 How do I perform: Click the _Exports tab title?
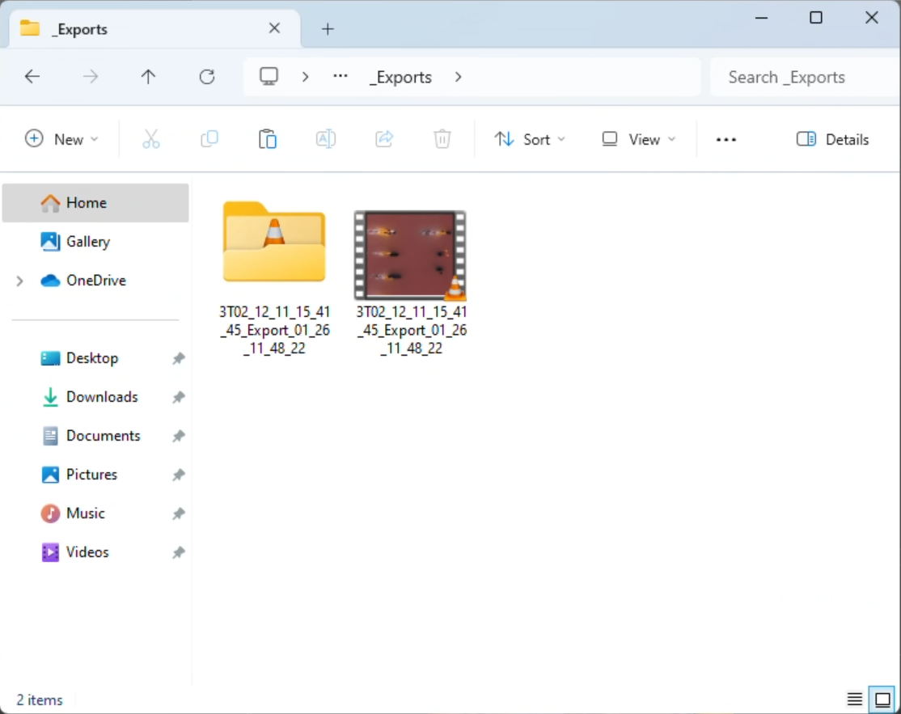[79, 29]
